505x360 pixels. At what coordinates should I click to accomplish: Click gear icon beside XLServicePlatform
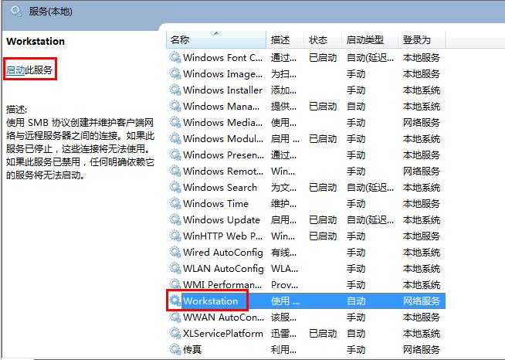tap(175, 333)
